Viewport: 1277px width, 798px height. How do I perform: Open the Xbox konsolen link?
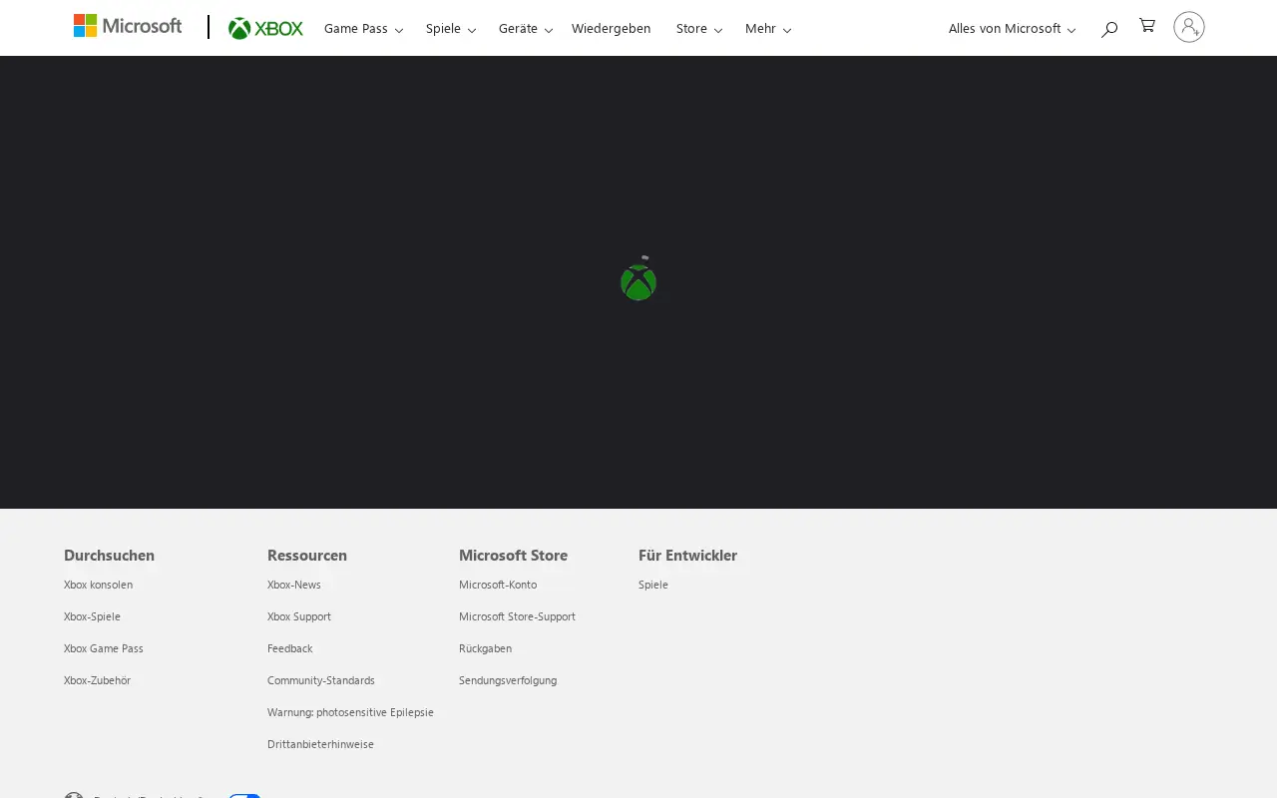click(x=98, y=585)
